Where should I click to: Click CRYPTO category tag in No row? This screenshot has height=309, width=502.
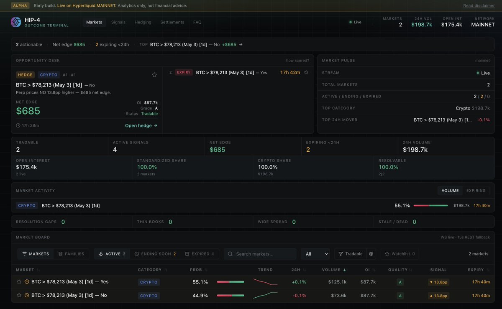click(149, 296)
